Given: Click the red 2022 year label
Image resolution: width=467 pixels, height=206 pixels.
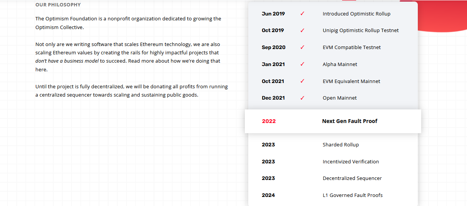Looking at the screenshot, I should (x=269, y=121).
